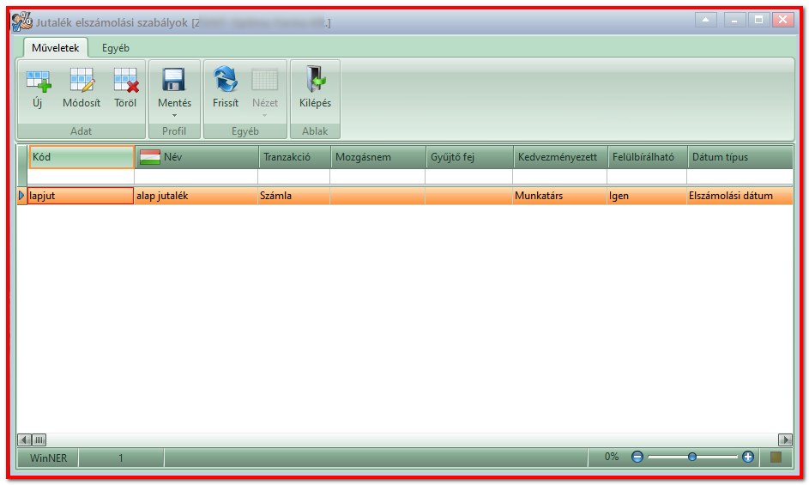Image resolution: width=809 pixels, height=485 pixels.
Task: Sort by the Kód column header
Action: point(82,157)
